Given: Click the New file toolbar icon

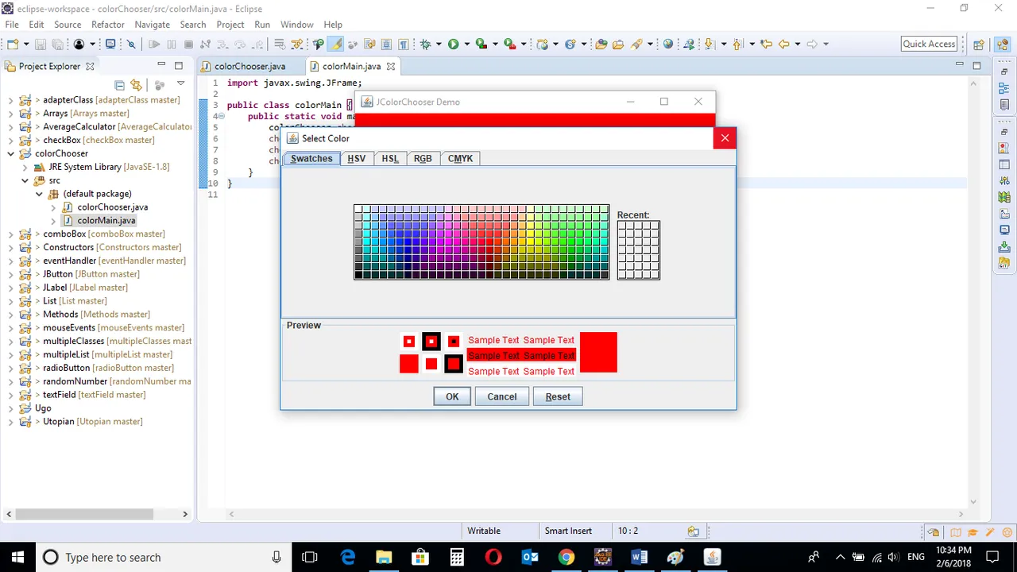Looking at the screenshot, I should coord(14,44).
